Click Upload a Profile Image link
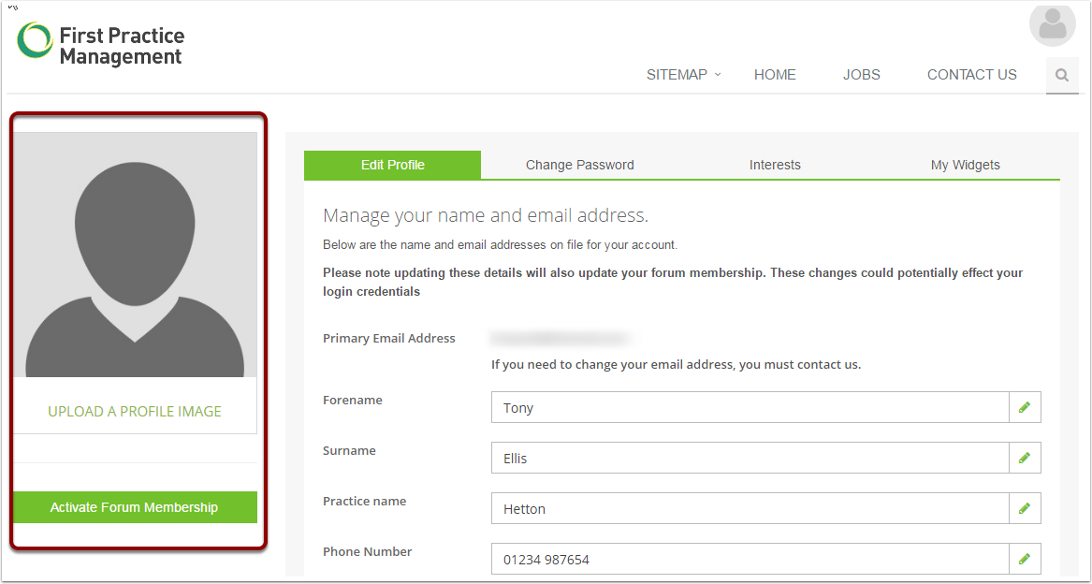This screenshot has width=1092, height=584. (135, 412)
